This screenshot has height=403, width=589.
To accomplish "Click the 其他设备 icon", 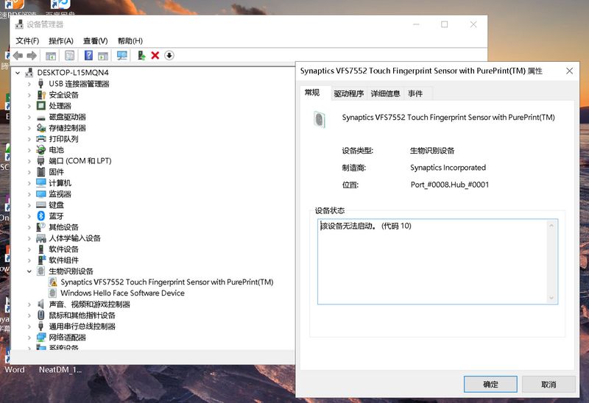I will click(41, 227).
